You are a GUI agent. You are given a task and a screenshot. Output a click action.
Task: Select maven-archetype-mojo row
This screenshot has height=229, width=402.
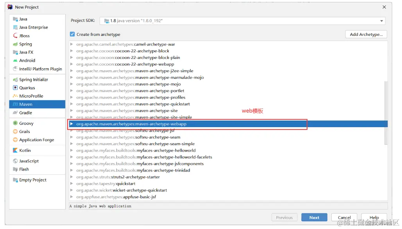click(x=228, y=84)
